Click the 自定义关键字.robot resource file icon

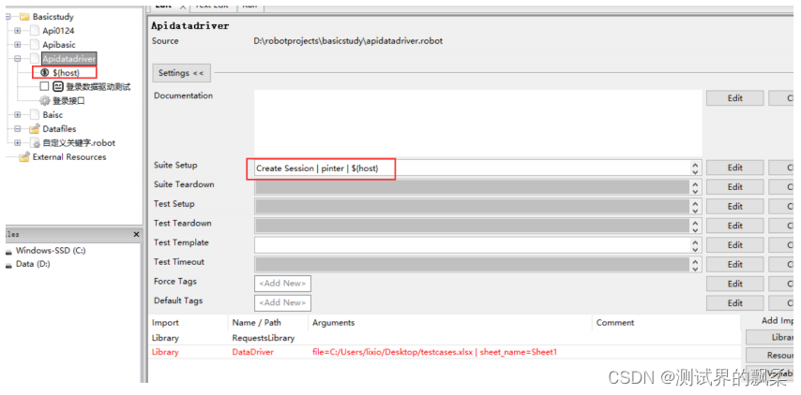coord(35,143)
